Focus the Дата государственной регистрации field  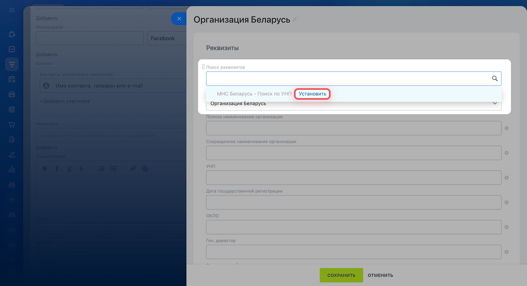tap(354, 202)
